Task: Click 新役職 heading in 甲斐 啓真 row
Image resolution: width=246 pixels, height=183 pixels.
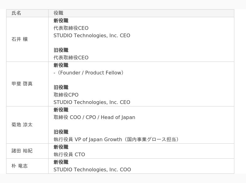Action: (x=61, y=66)
